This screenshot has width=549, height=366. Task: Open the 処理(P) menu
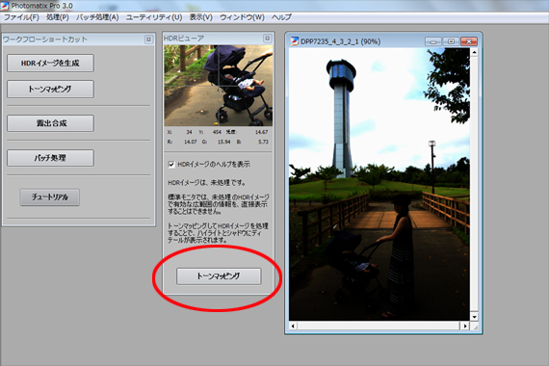point(58,17)
